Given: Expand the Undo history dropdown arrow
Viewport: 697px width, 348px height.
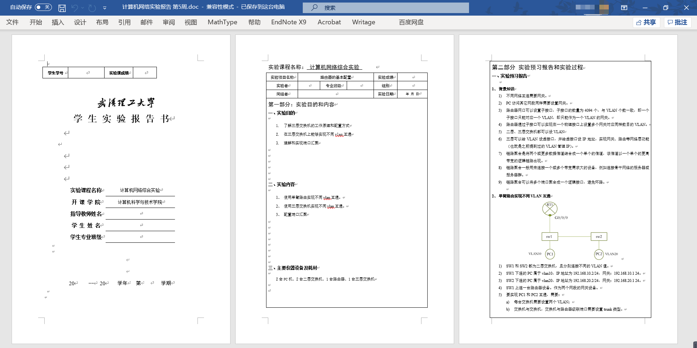Looking at the screenshot, I should (x=83, y=8).
